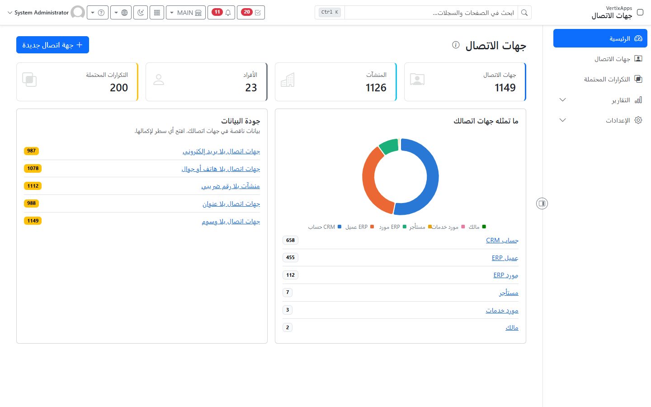Open جهات اتصال بلا بريد إلكتروني link

221,151
